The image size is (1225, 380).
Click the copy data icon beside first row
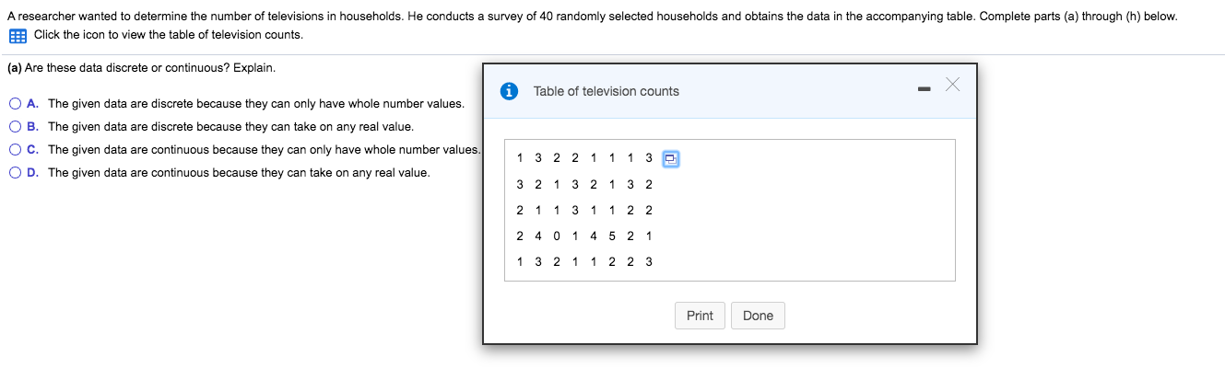coord(670,158)
